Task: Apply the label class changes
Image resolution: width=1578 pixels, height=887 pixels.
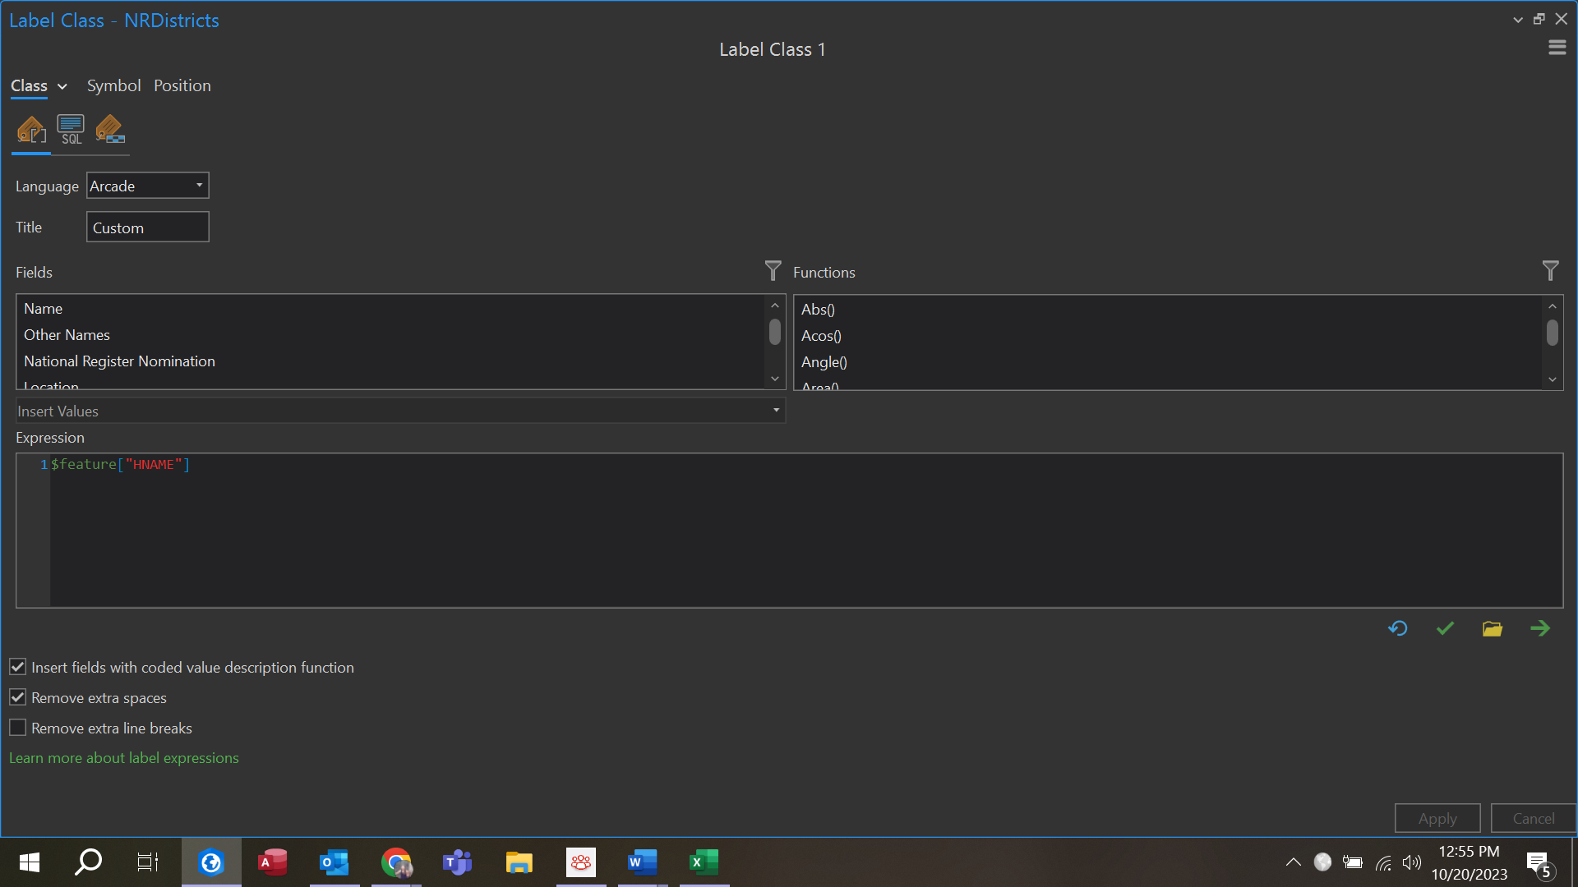Action: click(1437, 818)
